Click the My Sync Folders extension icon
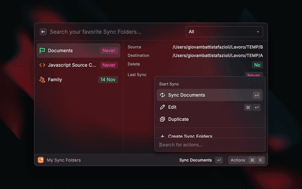The height and width of the screenshot is (189, 302). 41,160
